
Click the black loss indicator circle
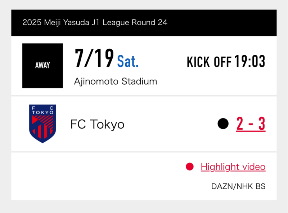(x=223, y=124)
